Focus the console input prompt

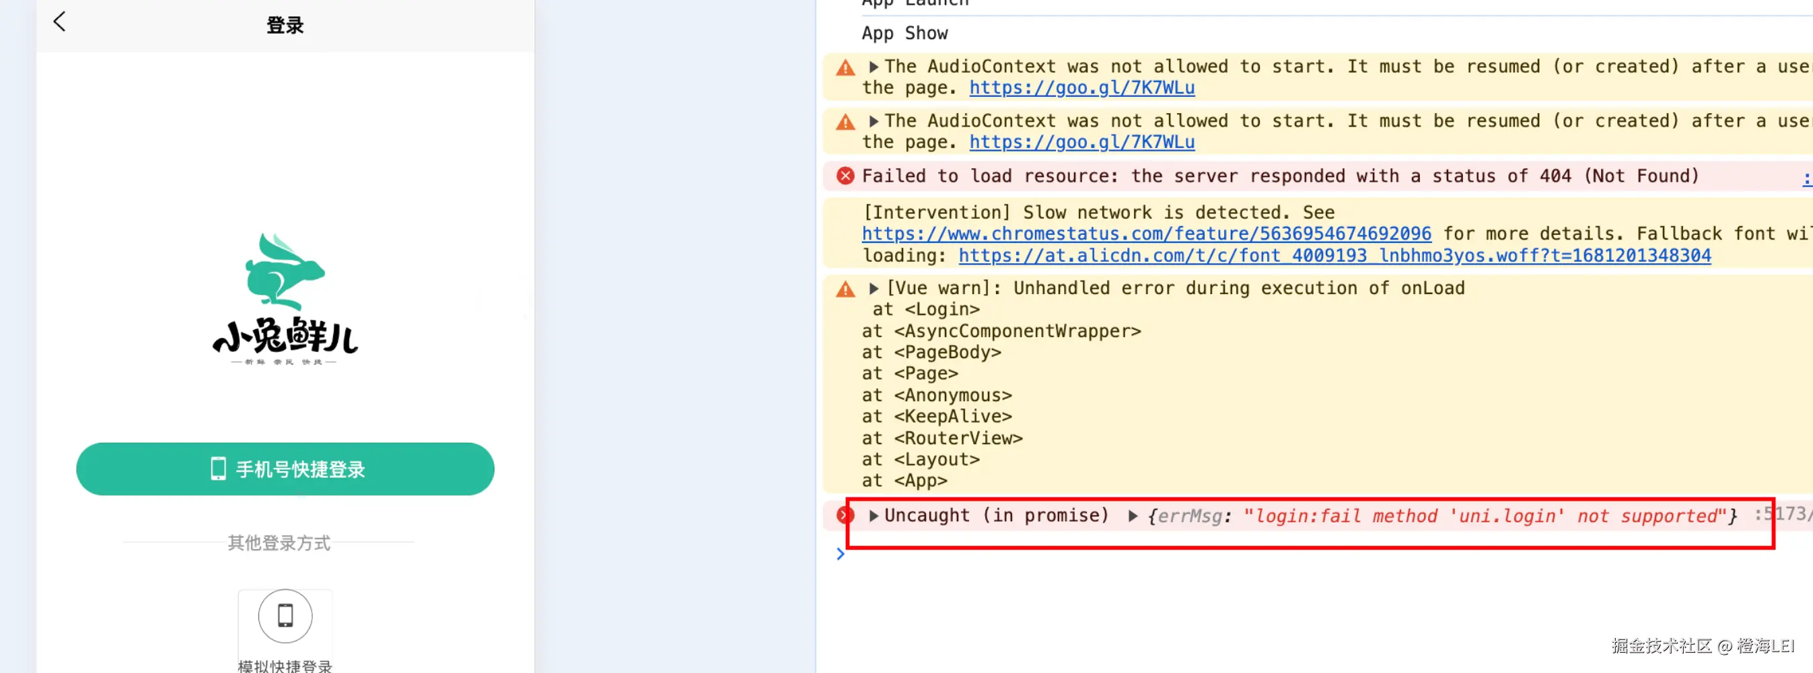pos(841,554)
